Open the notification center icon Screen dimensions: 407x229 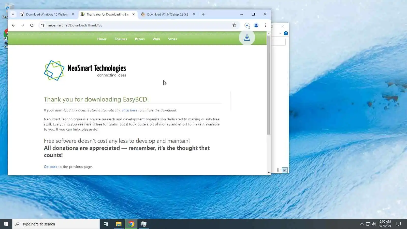click(399, 224)
